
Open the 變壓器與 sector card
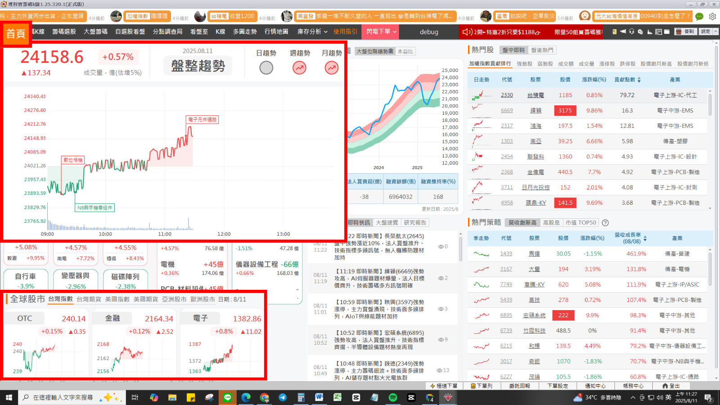[75, 280]
